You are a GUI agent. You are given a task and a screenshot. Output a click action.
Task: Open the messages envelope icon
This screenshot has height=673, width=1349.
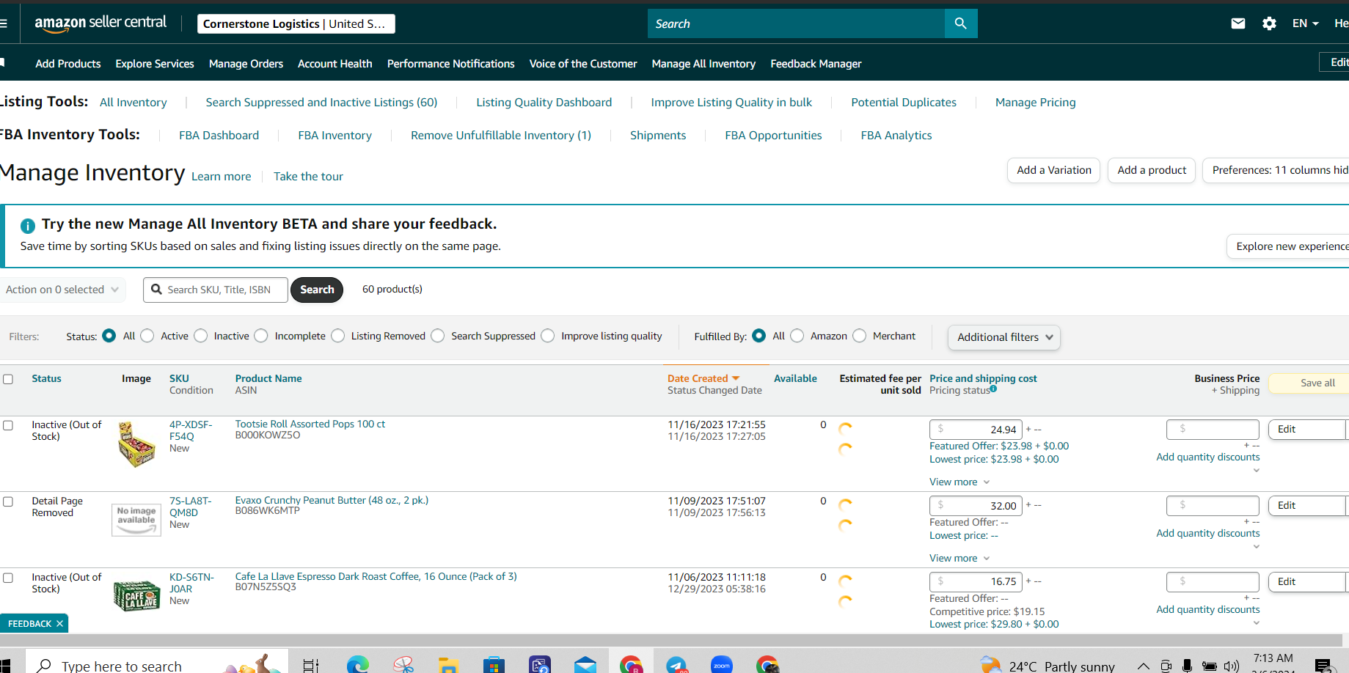click(x=1238, y=23)
